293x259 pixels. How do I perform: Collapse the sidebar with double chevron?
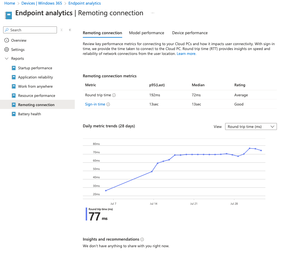70,30
